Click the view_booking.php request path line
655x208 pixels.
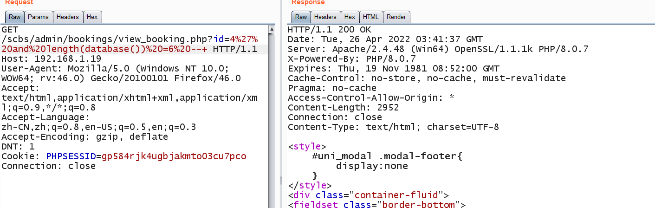pos(130,39)
